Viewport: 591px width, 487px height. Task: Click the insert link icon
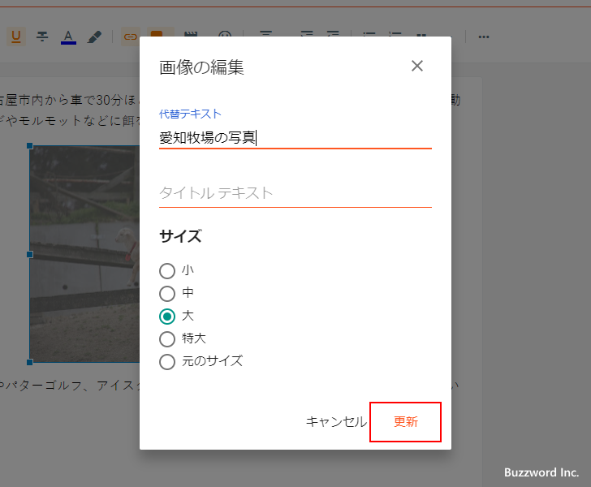[x=130, y=37]
